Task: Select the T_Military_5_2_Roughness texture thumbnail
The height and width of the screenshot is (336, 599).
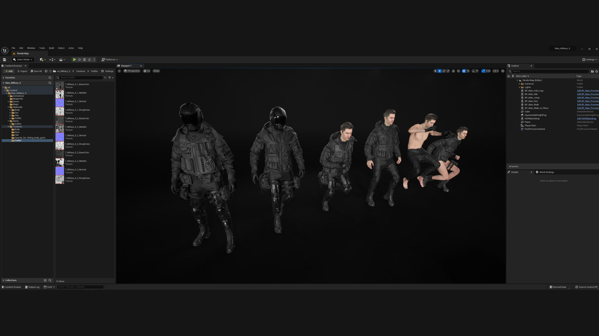Action: [60, 145]
